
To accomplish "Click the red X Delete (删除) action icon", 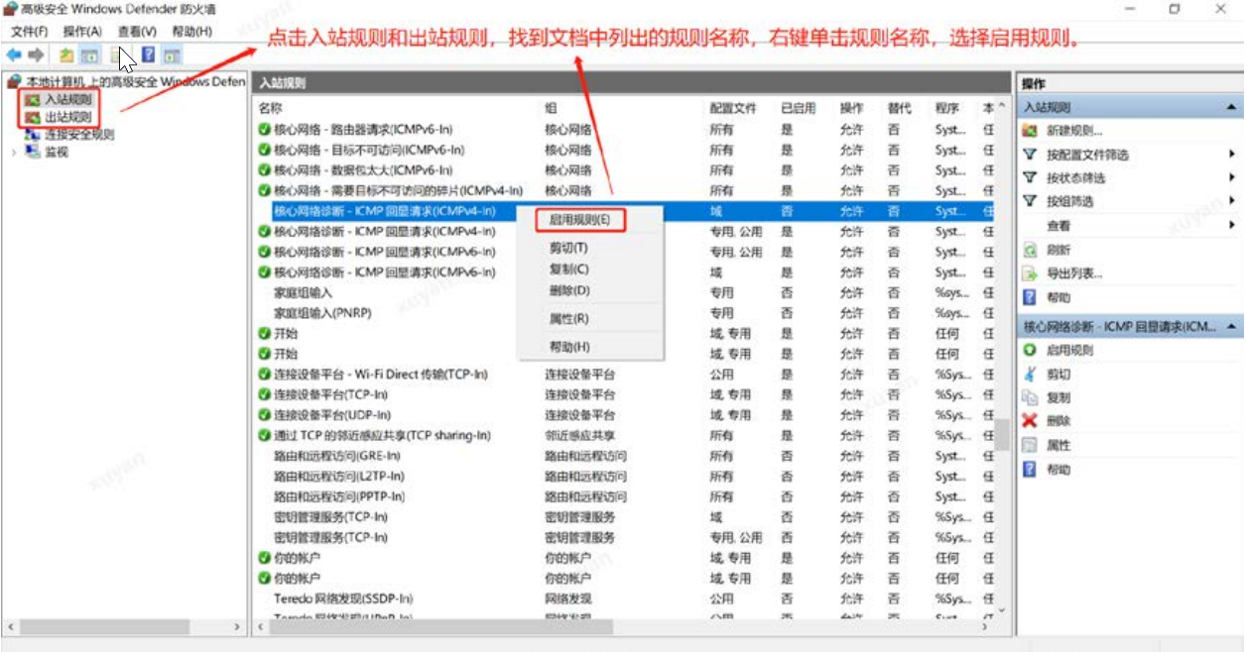I will 1030,421.
